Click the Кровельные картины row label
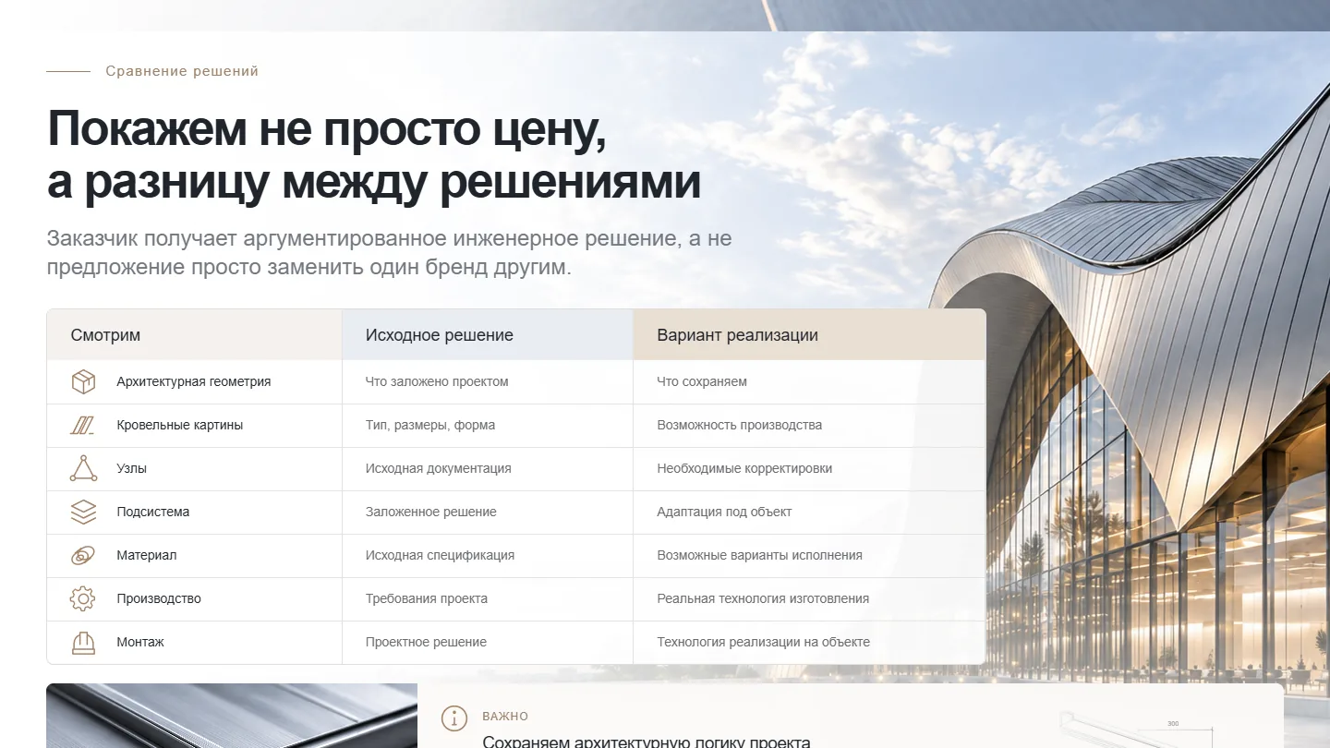1330x748 pixels. [180, 425]
